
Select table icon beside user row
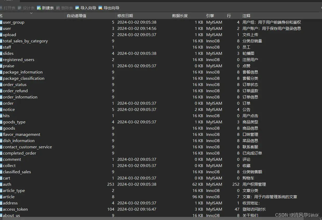pos(1,29)
